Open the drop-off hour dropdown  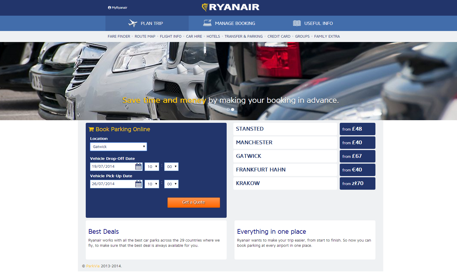(x=152, y=167)
